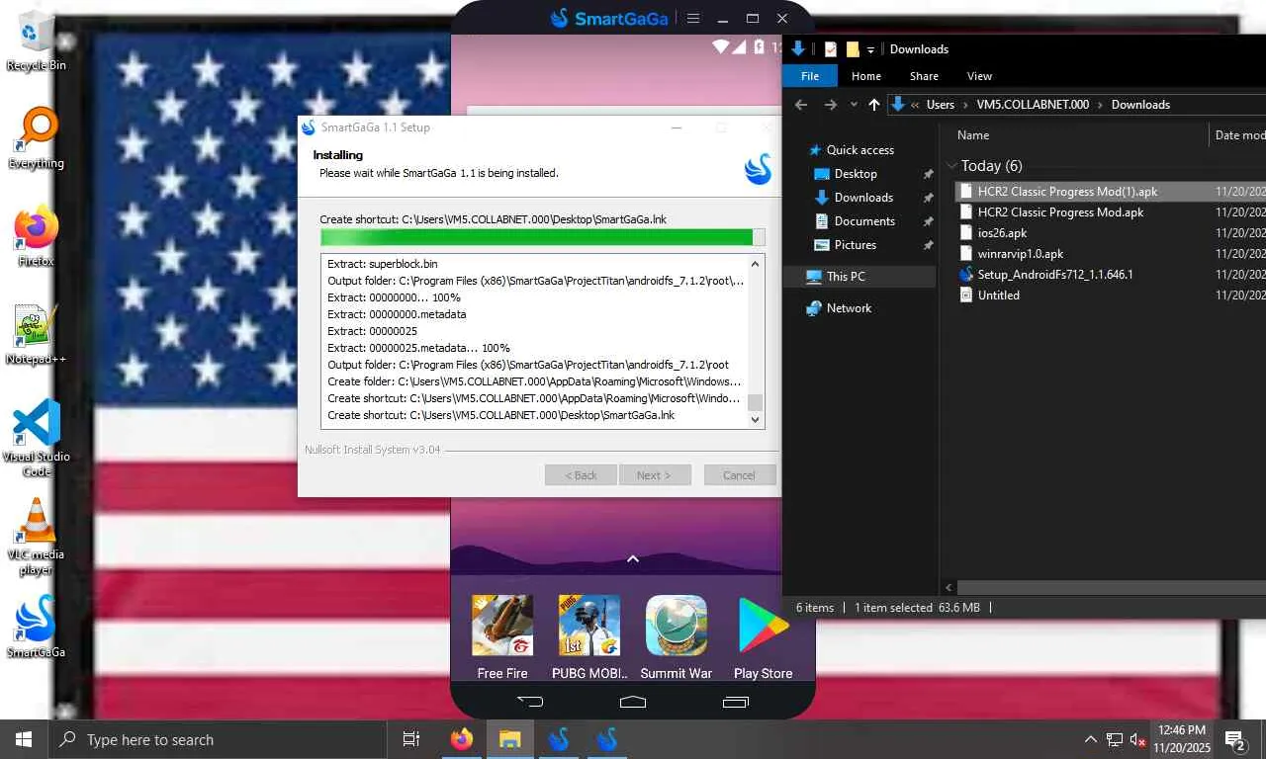Expand the Android app drawer arrow
The image size is (1266, 759).
[633, 559]
